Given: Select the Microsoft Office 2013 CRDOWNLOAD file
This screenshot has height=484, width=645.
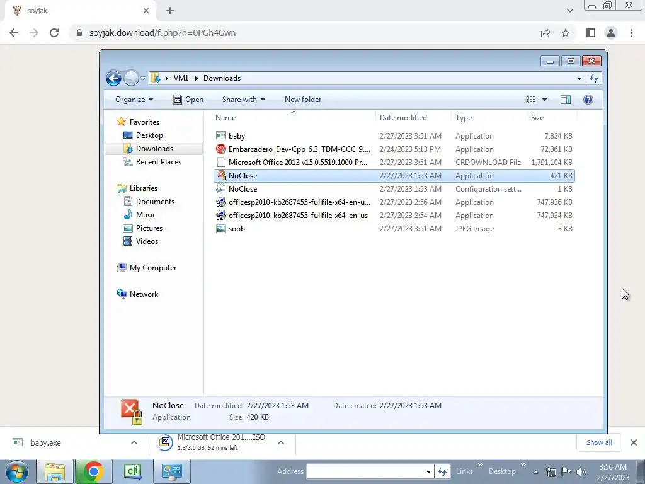Looking at the screenshot, I should (x=394, y=162).
